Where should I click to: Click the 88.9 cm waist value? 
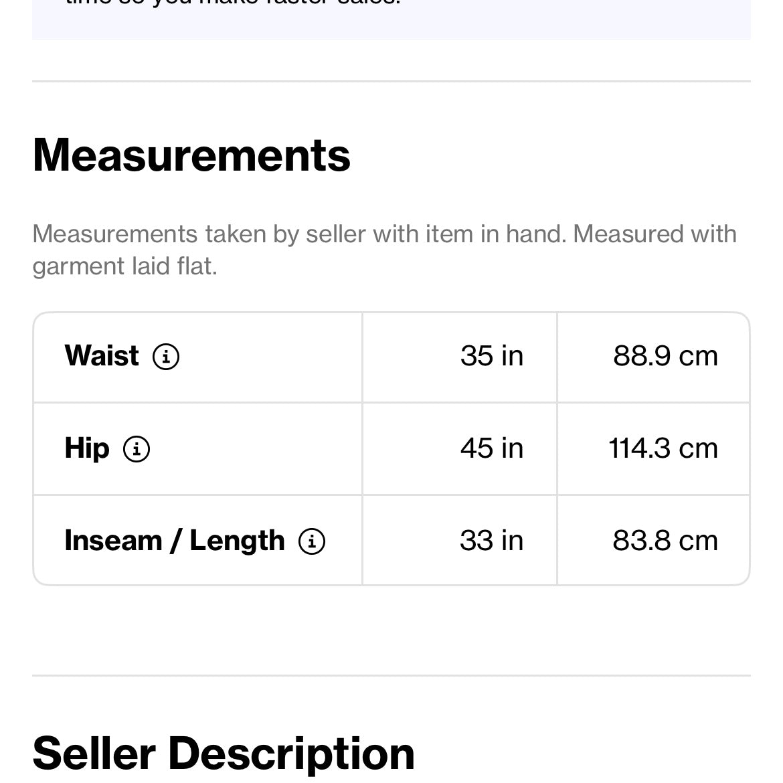[665, 356]
